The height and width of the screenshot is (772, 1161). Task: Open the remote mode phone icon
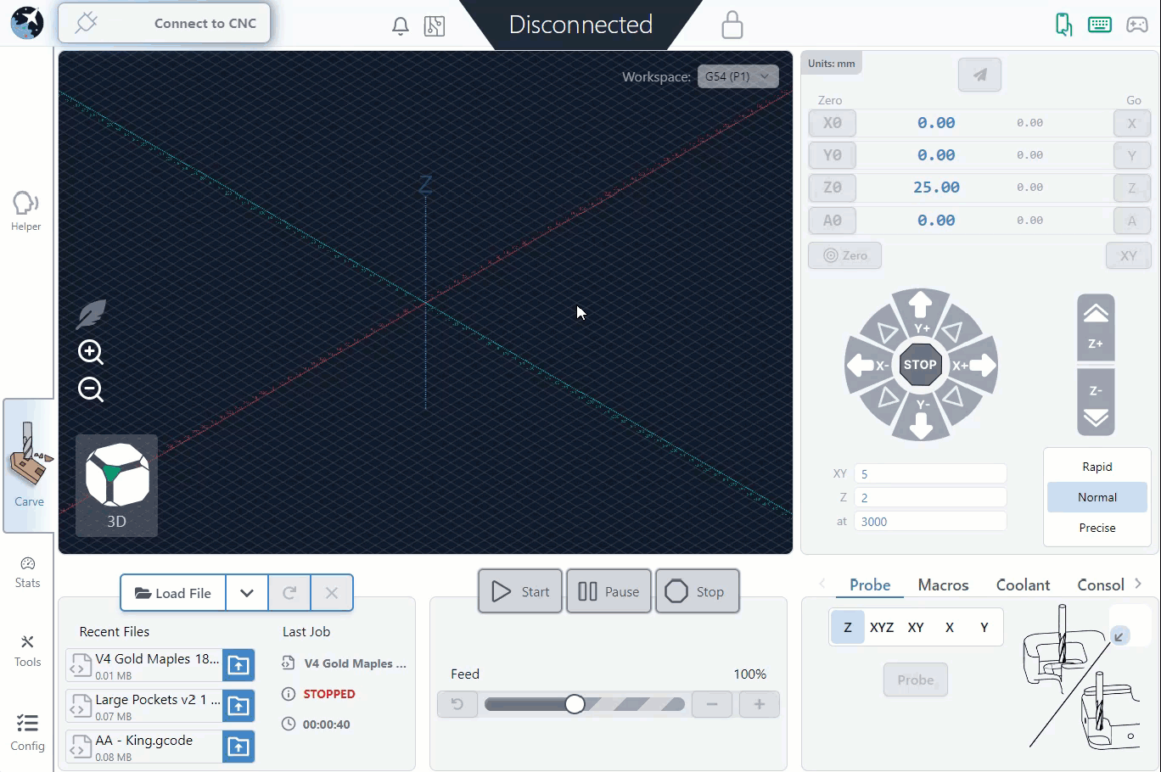pyautogui.click(x=1063, y=24)
